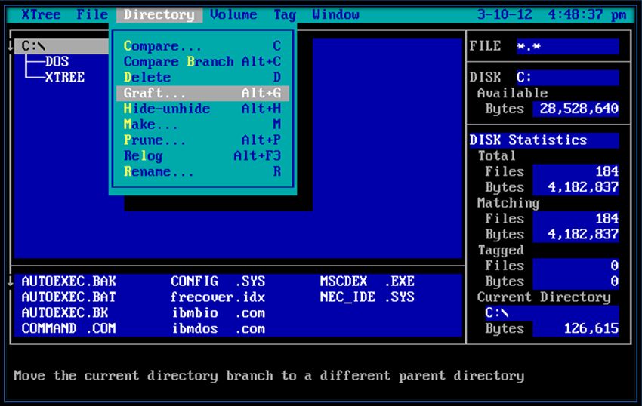The height and width of the screenshot is (406, 642).
Task: Click the DISK C: drive field
Action: pos(567,78)
